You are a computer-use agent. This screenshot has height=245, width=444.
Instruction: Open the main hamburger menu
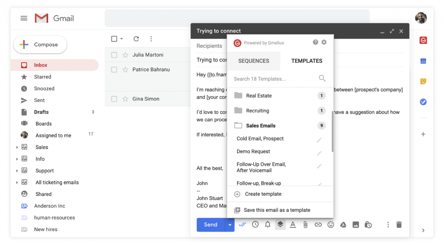(x=24, y=18)
